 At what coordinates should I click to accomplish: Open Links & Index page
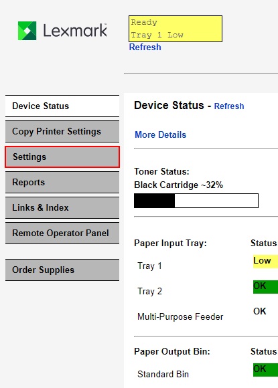point(62,207)
